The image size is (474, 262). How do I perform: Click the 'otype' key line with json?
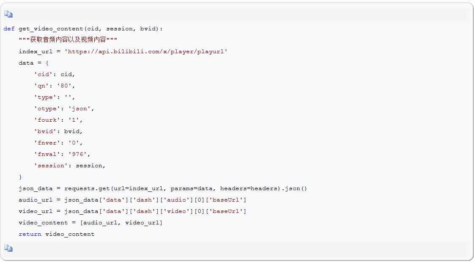coord(64,109)
